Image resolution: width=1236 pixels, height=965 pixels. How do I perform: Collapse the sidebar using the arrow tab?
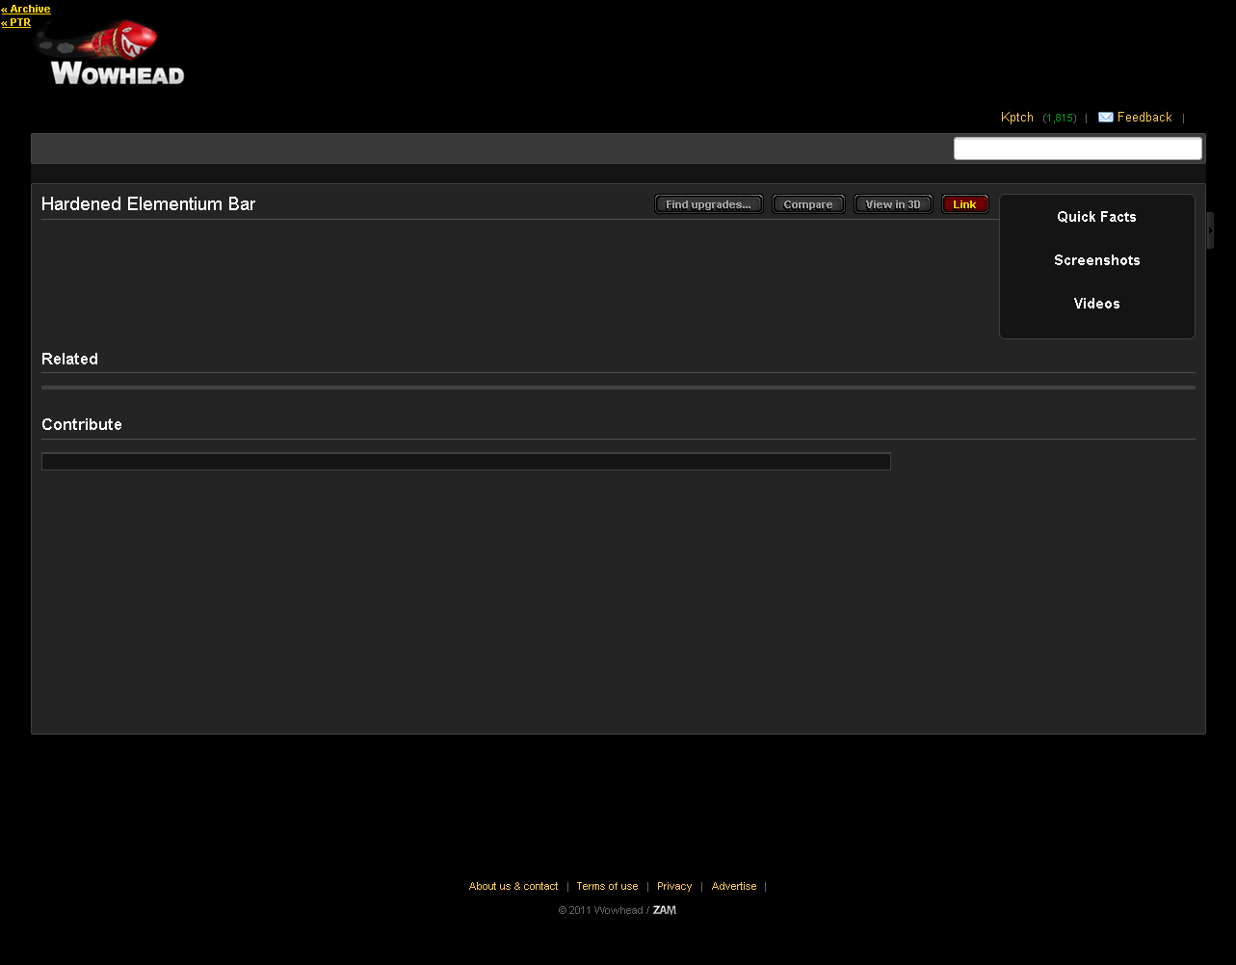1210,230
